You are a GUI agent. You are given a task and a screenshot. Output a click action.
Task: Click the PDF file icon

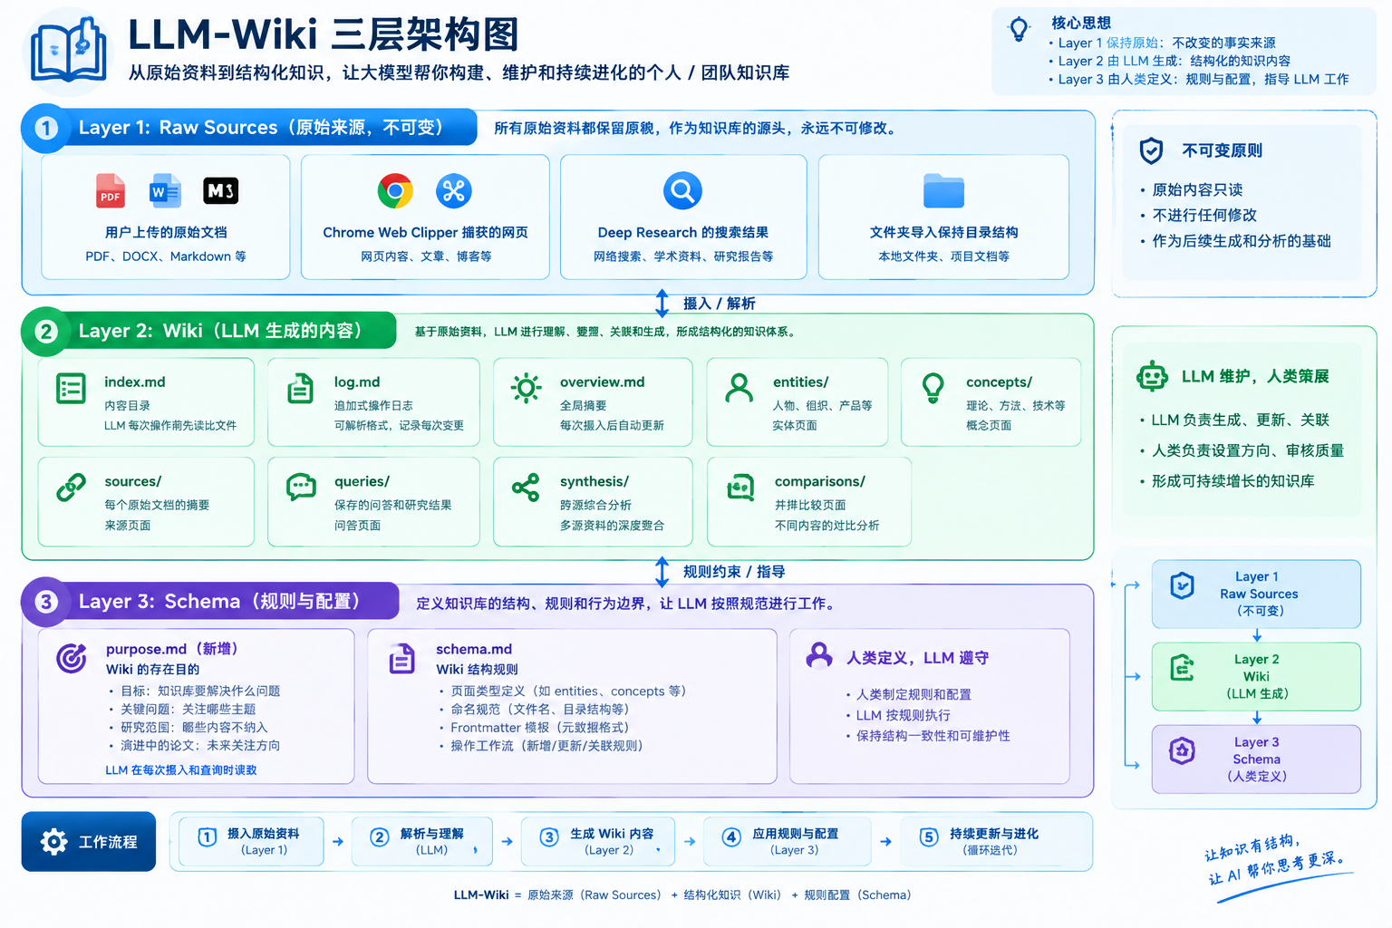tap(111, 190)
